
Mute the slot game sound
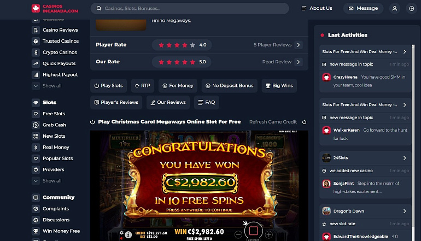[121, 238]
